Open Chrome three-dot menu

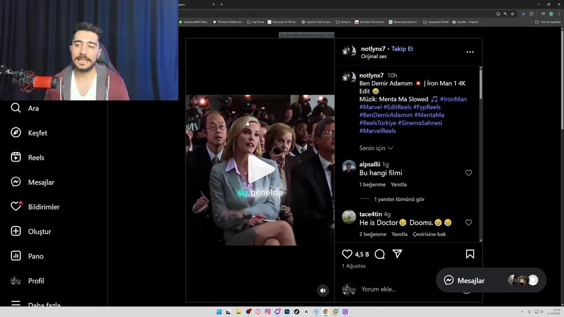pyautogui.click(x=559, y=14)
